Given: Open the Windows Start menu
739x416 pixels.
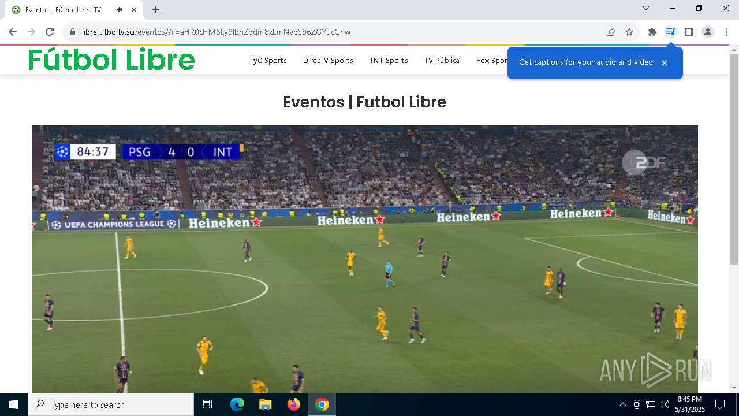Looking at the screenshot, I should click(x=14, y=404).
